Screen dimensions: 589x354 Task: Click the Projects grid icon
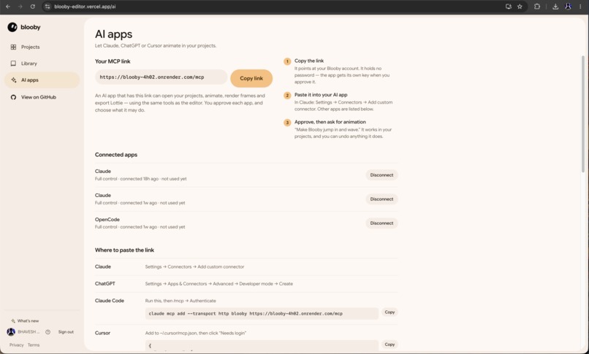point(14,47)
